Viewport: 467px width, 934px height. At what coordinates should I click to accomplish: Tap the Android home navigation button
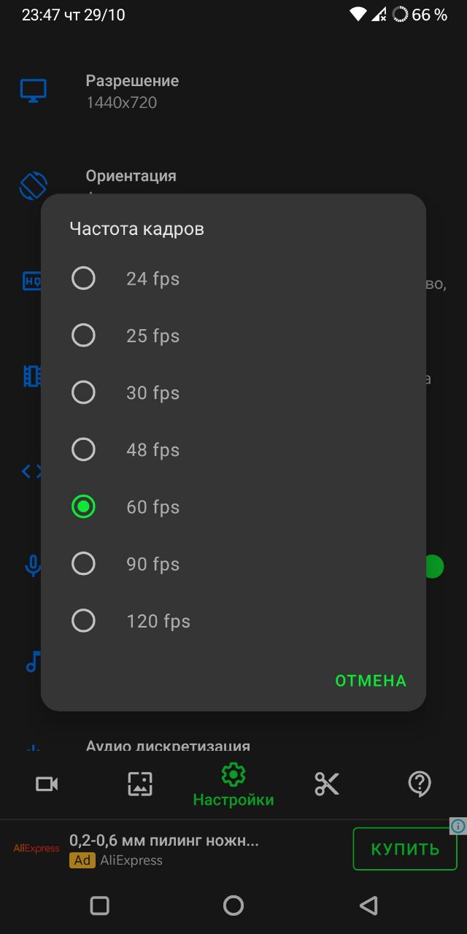pos(233,906)
